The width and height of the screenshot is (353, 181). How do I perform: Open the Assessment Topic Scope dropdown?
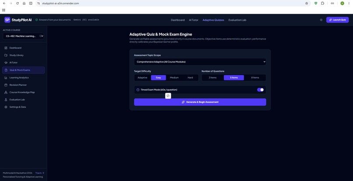[x=200, y=62]
